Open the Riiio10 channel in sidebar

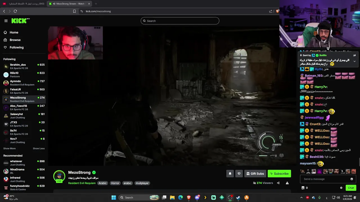[x=24, y=75]
